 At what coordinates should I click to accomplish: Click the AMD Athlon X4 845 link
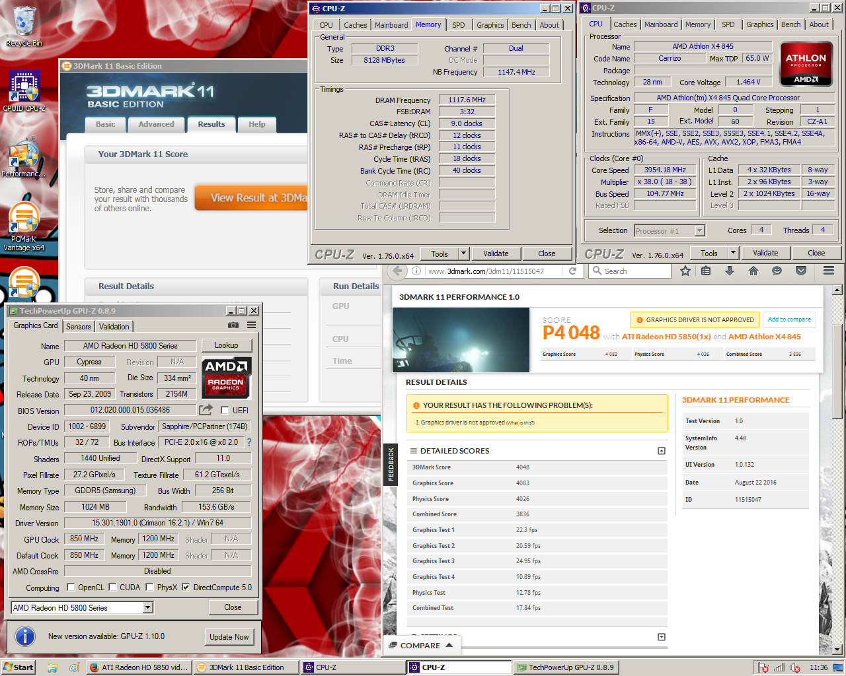[x=765, y=337]
